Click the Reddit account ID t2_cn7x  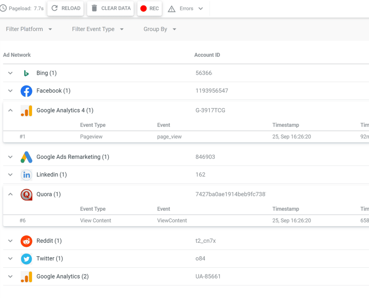point(206,241)
